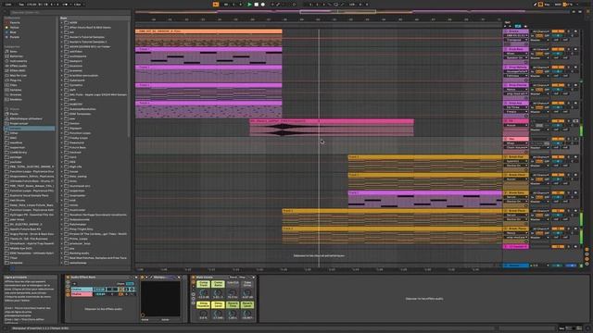Select the red Favoris collection
This screenshot has height=333, width=593.
[x=15, y=22]
